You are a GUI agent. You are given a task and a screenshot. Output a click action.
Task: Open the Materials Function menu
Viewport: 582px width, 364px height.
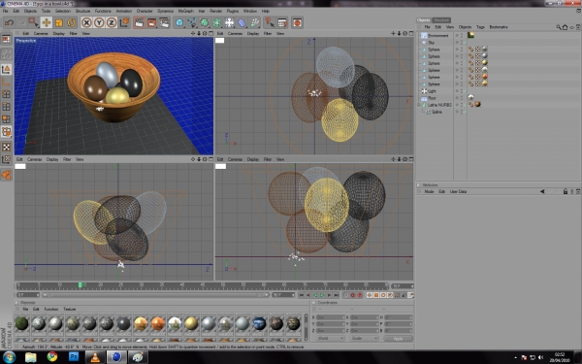click(x=50, y=309)
